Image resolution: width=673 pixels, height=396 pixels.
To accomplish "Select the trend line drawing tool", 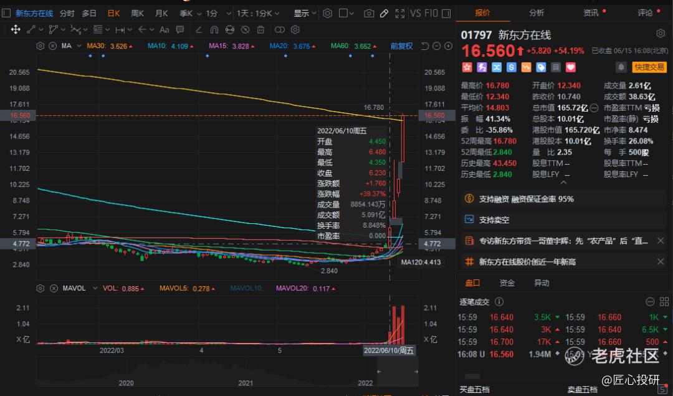I will click(31, 30).
